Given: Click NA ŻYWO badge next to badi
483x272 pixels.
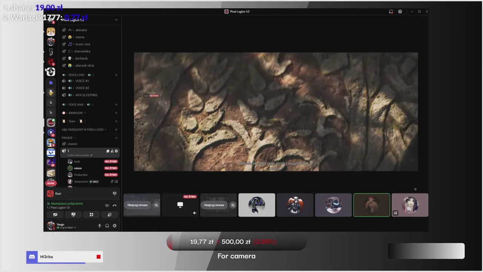Looking at the screenshot, I should (x=111, y=161).
